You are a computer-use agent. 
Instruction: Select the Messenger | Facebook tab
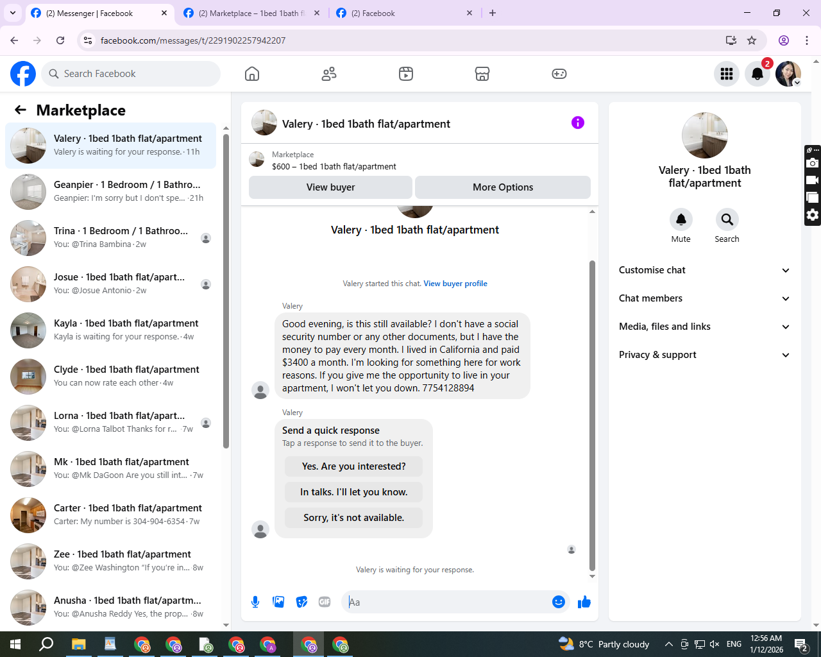[99, 13]
